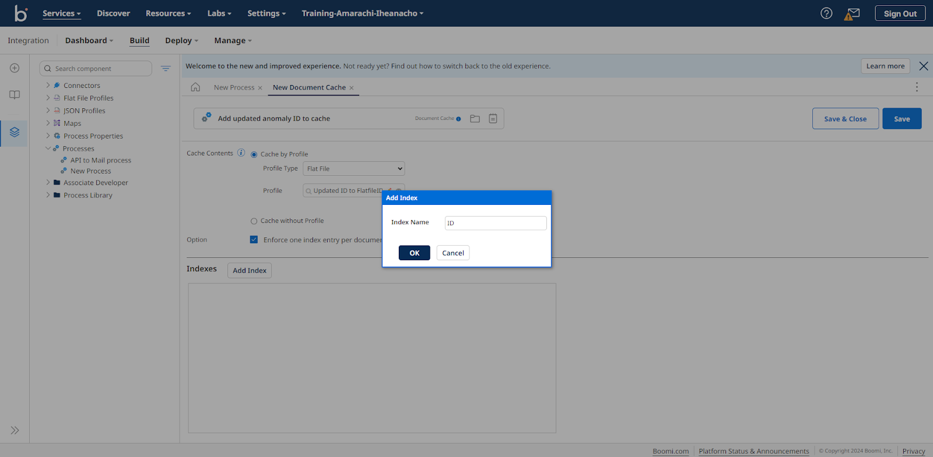This screenshot has height=457, width=933.
Task: Click the Connectors tree icon
Action: pyautogui.click(x=57, y=85)
